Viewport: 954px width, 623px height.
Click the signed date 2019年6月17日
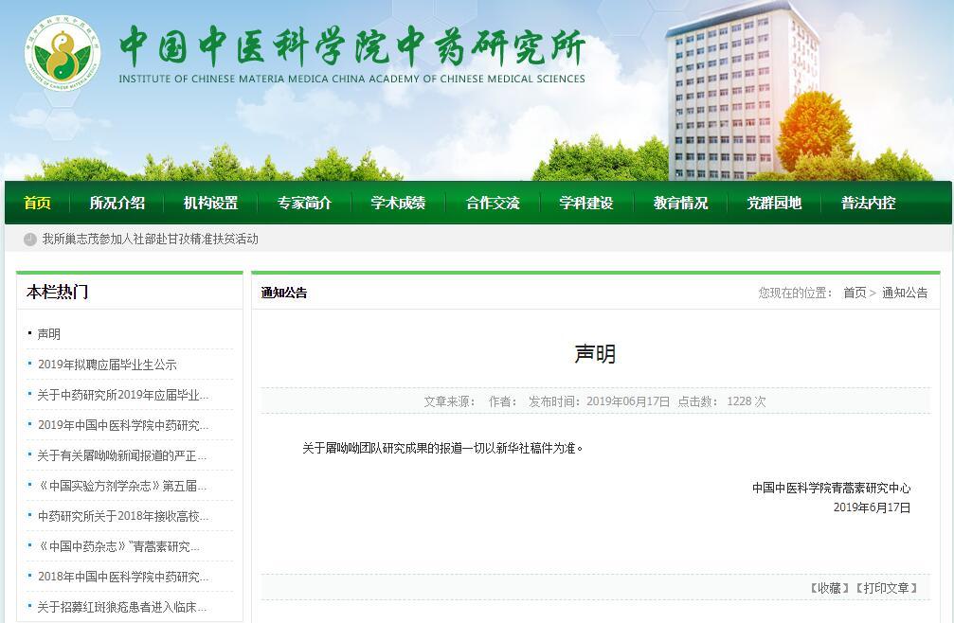point(872,507)
